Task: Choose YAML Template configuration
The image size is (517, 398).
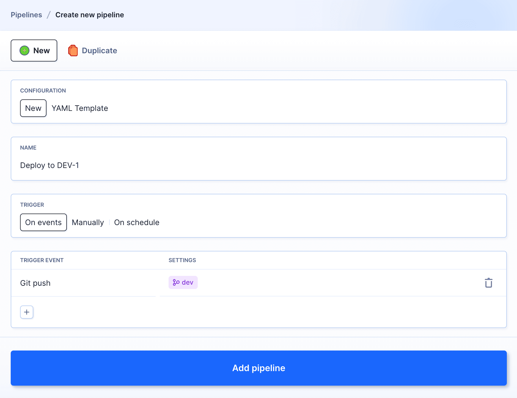Action: tap(80, 108)
